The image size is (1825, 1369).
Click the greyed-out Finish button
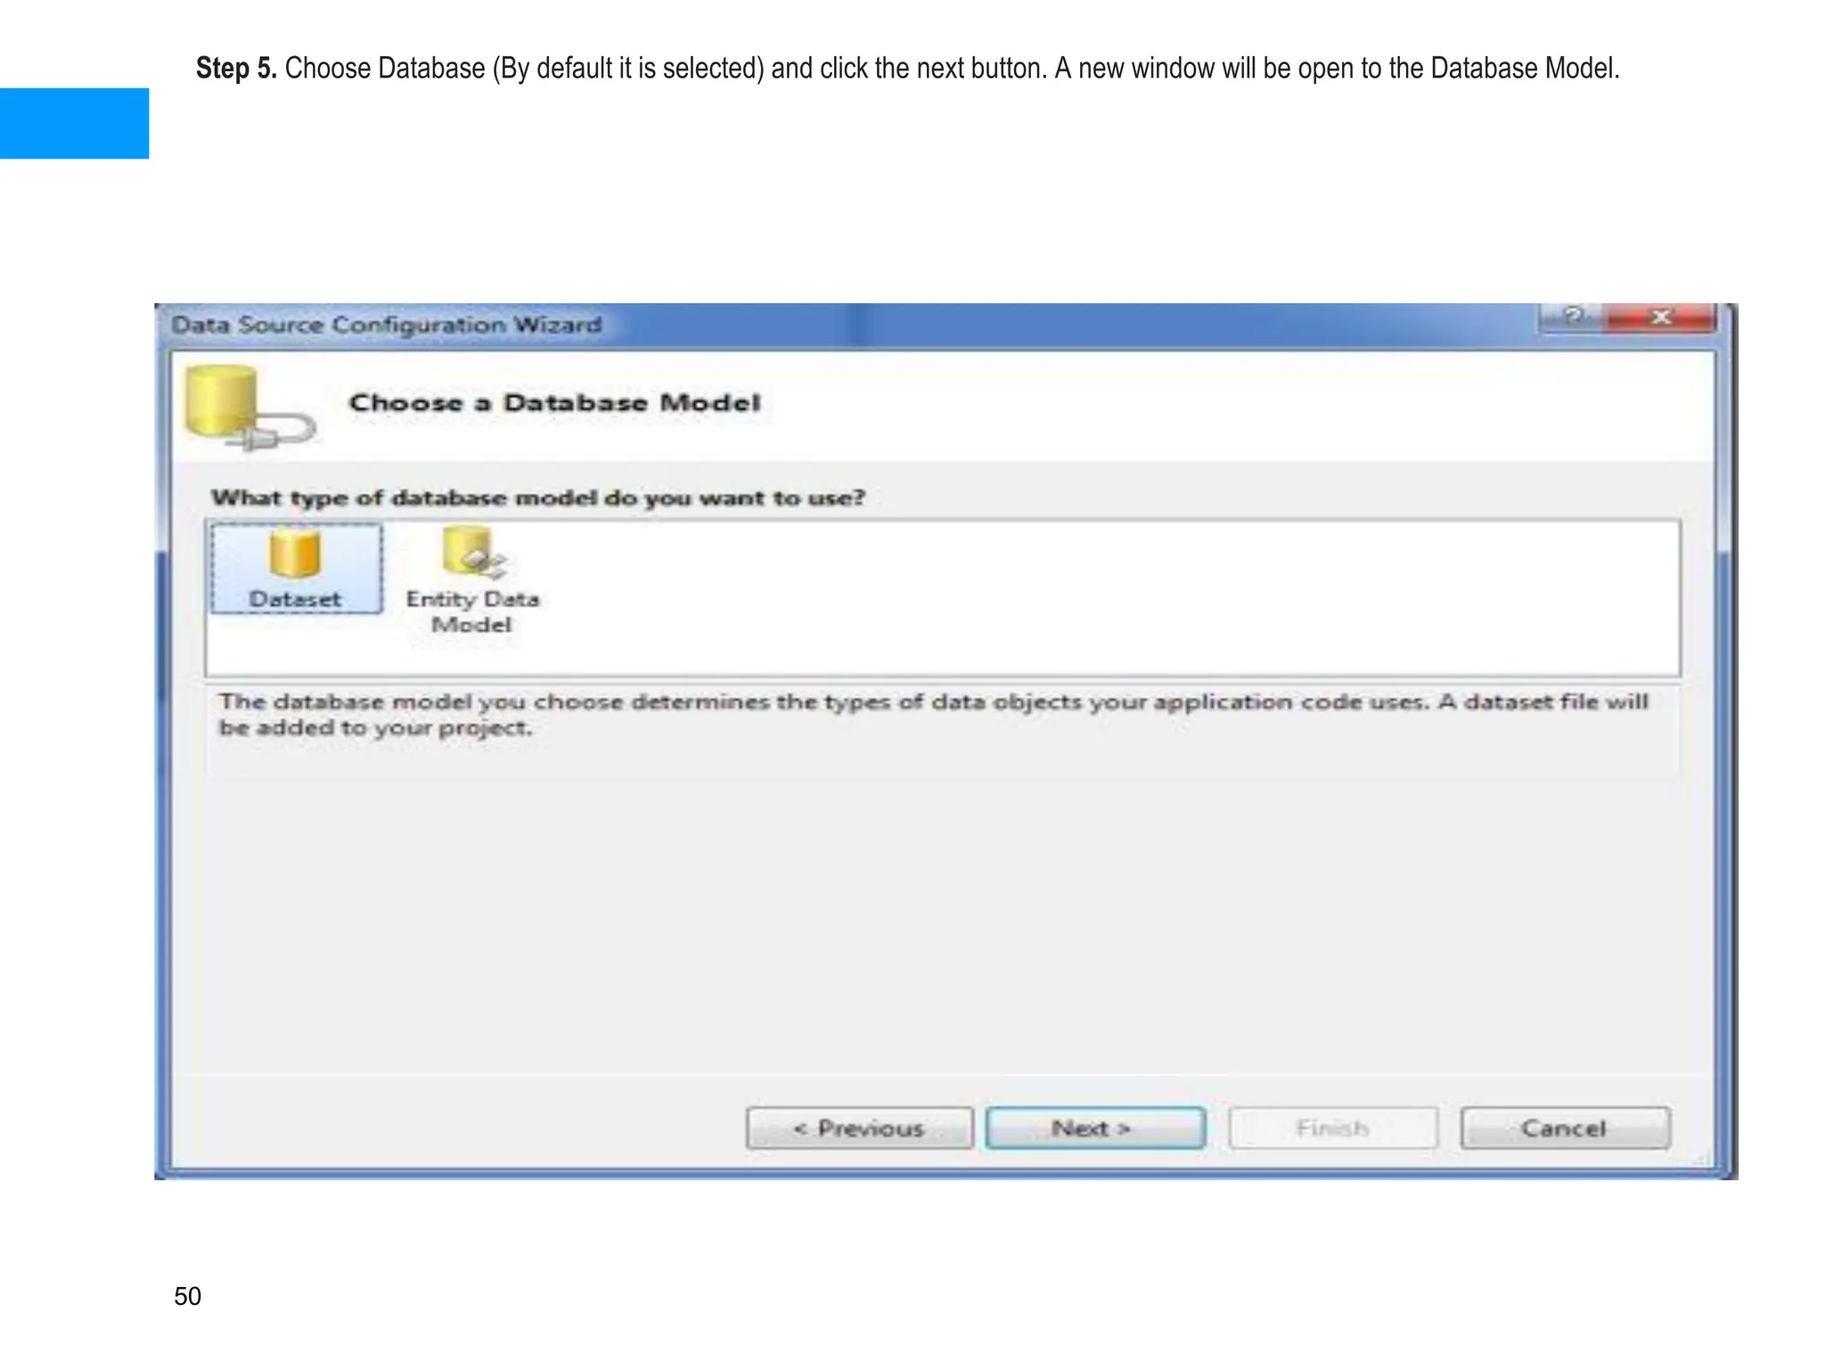[x=1332, y=1128]
